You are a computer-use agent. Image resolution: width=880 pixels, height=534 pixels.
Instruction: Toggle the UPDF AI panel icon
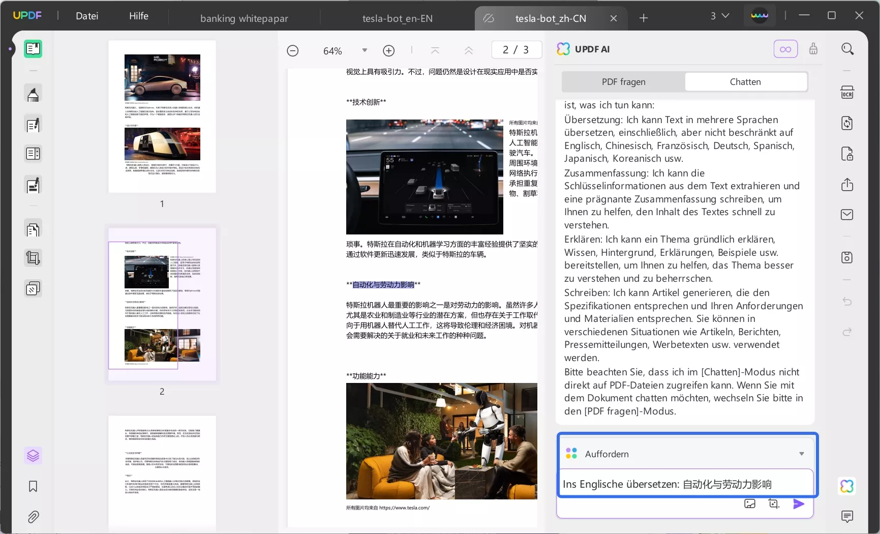click(847, 486)
